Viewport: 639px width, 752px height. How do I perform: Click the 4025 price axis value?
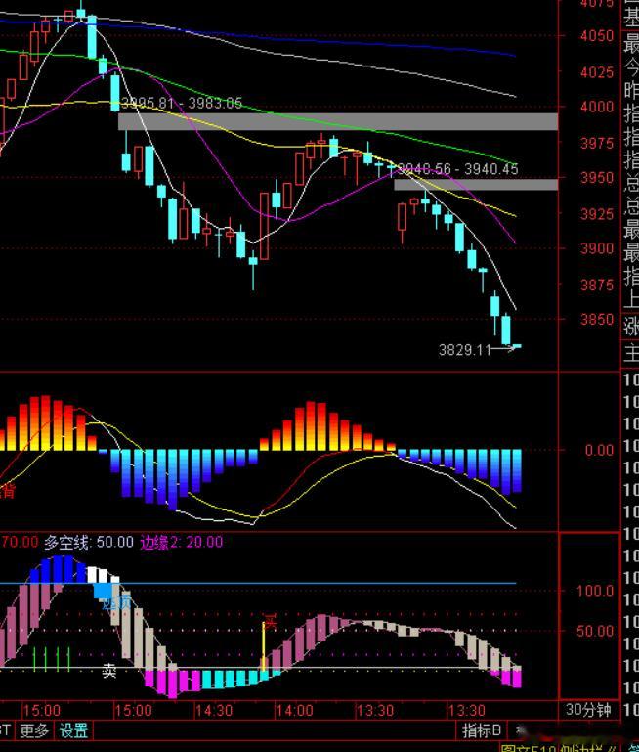click(x=597, y=72)
